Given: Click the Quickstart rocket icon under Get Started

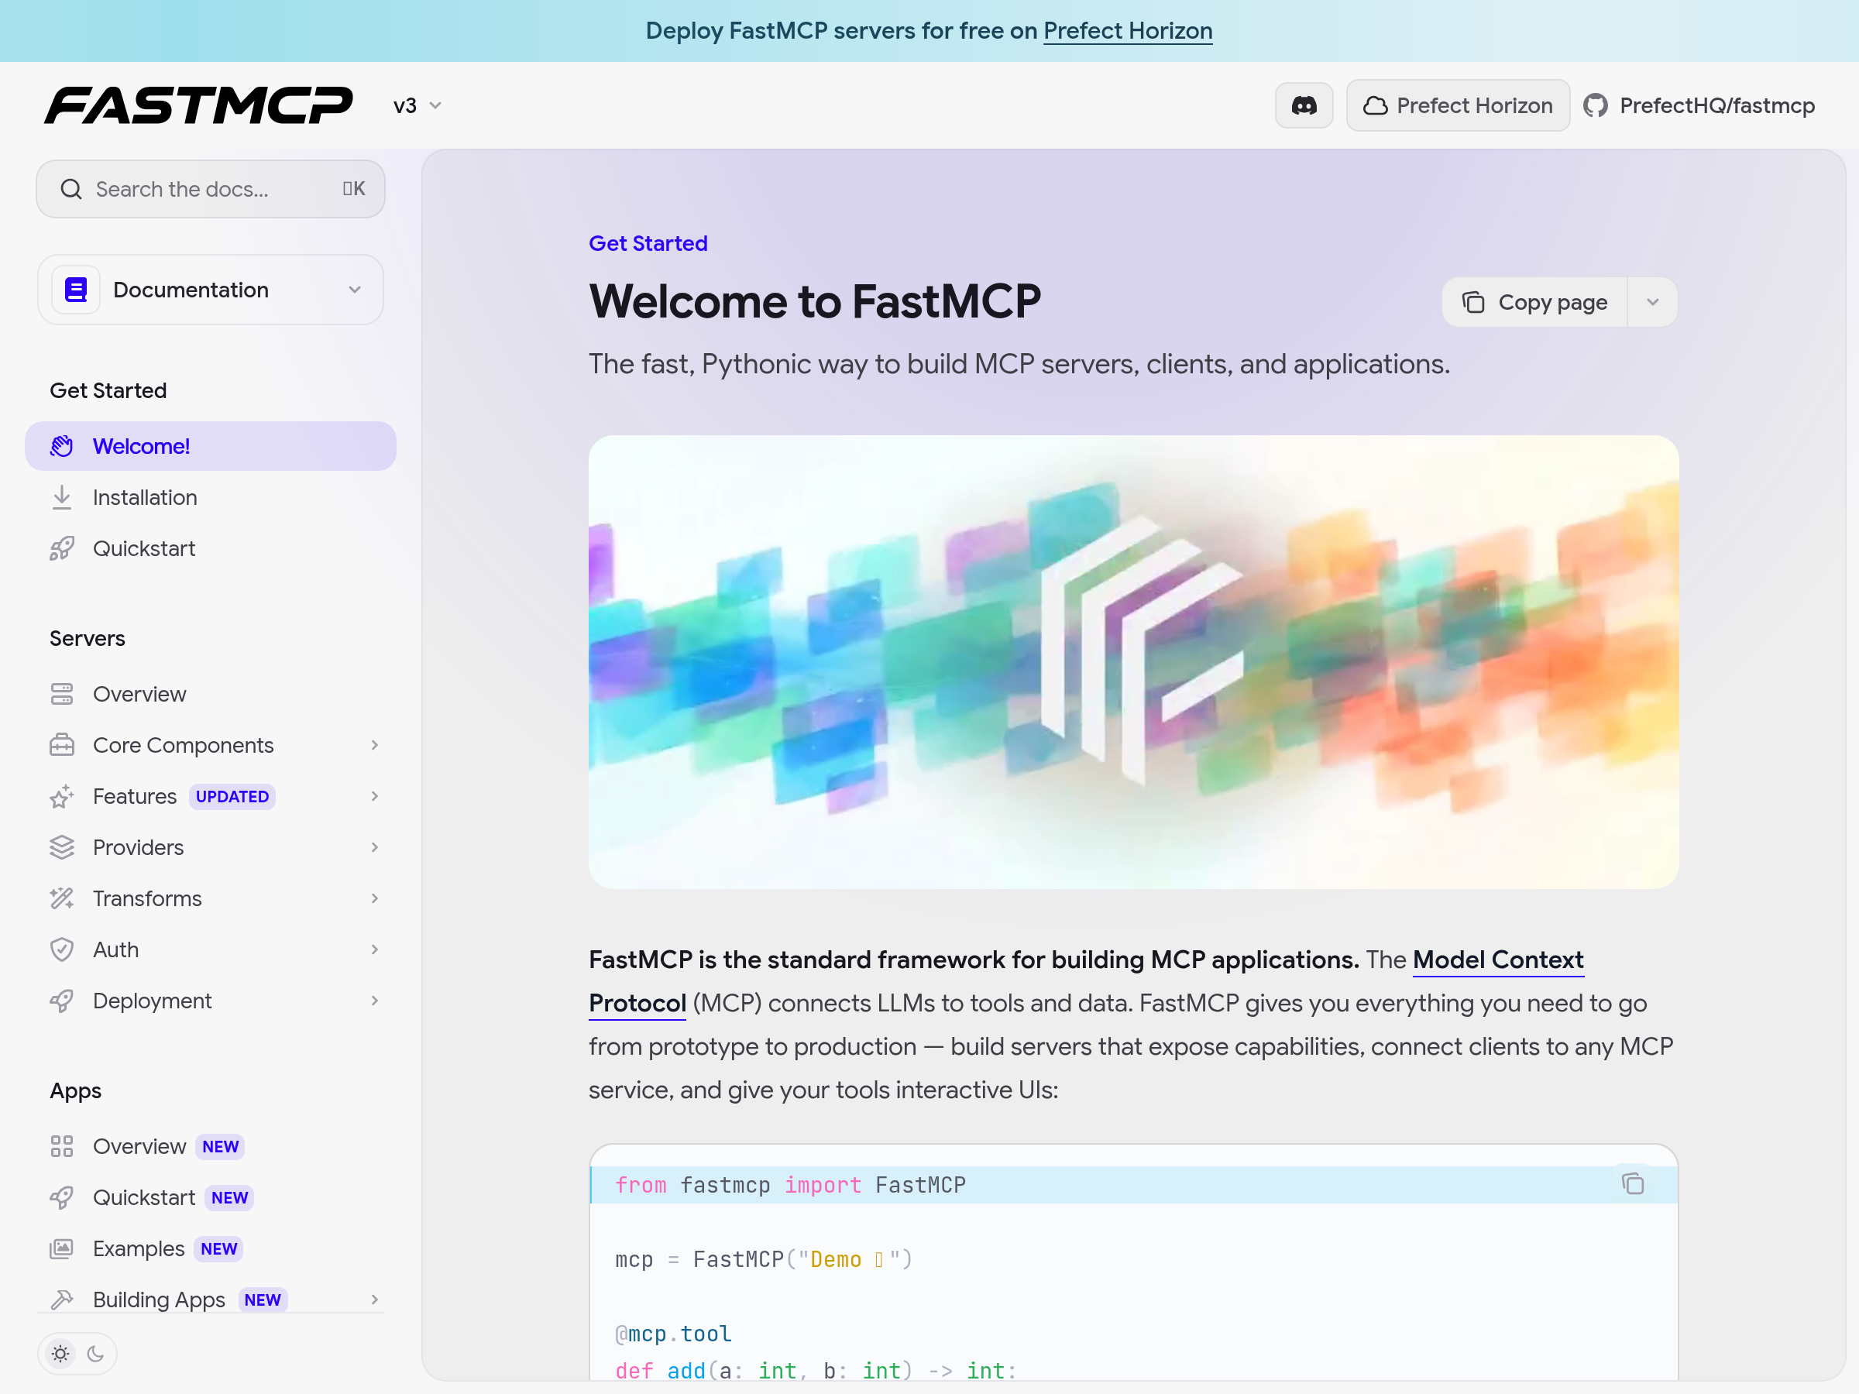Looking at the screenshot, I should (x=62, y=548).
